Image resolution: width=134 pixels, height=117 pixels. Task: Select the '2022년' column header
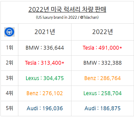click(103, 32)
